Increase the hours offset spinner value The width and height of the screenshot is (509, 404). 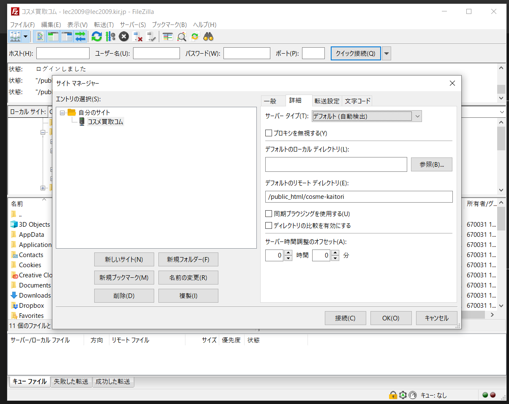point(288,253)
